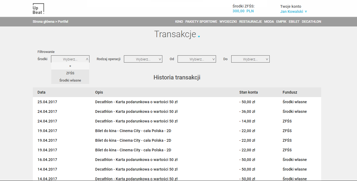The image size is (357, 181).
Task: Open Jan Kowalski account menu arrow
Action: [x=306, y=12]
